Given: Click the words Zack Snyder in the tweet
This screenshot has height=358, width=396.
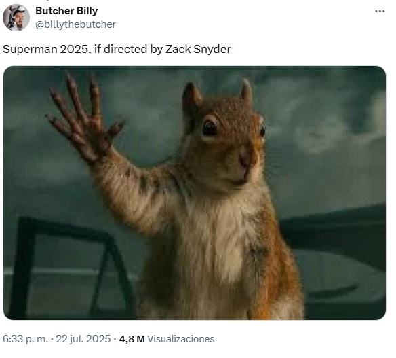Looking at the screenshot, I should pos(198,49).
